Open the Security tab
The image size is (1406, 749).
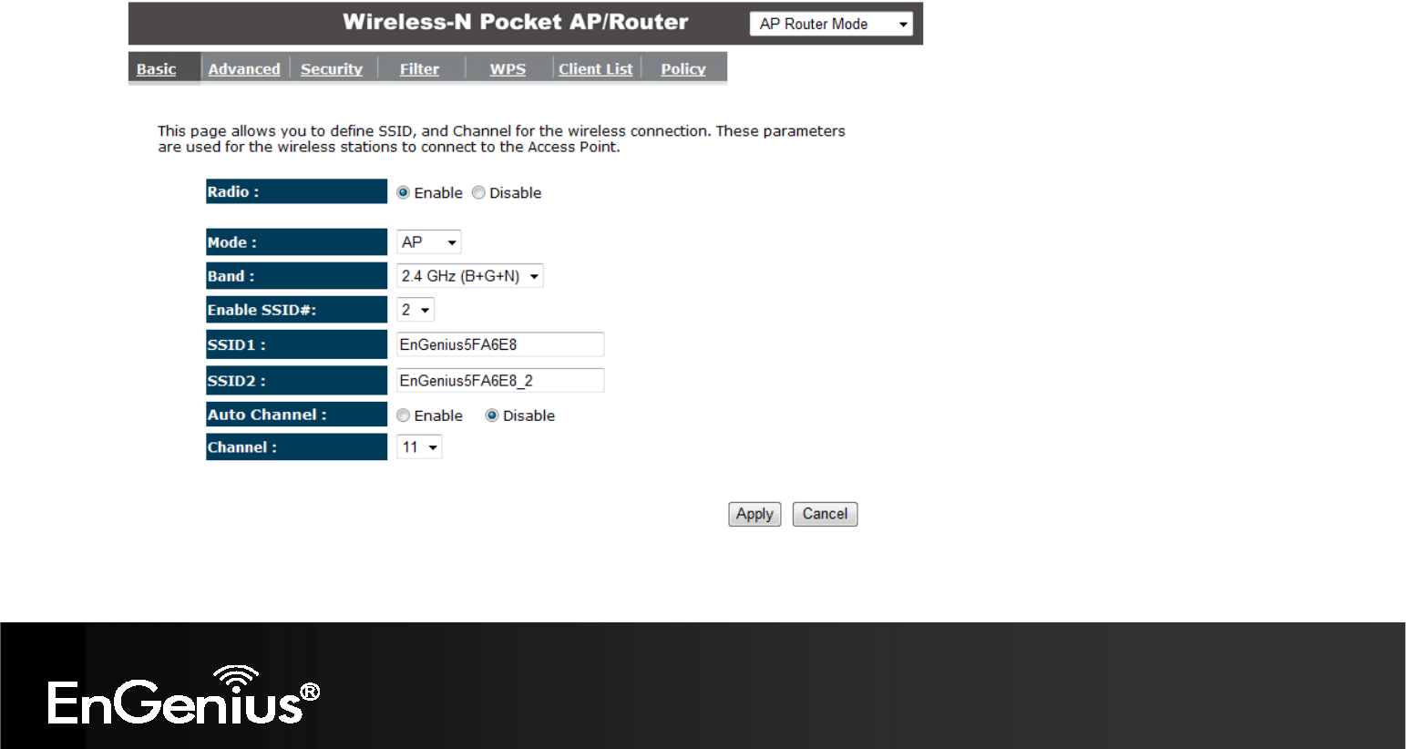pos(332,69)
